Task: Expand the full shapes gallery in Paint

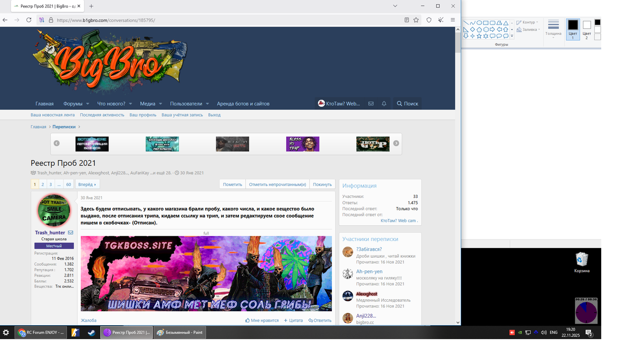Action: pyautogui.click(x=512, y=36)
